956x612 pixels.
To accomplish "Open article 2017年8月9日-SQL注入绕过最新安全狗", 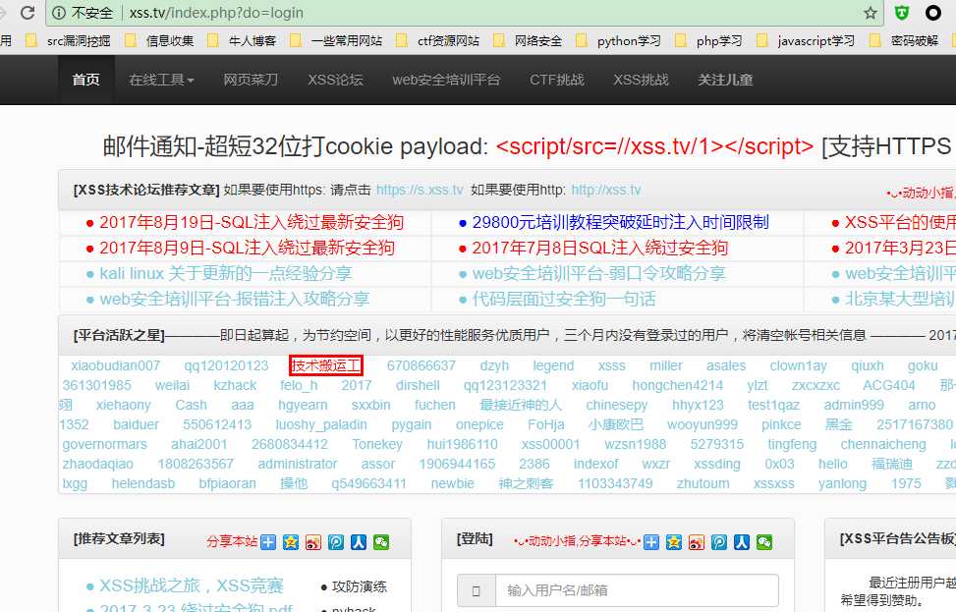I will click(x=247, y=249).
